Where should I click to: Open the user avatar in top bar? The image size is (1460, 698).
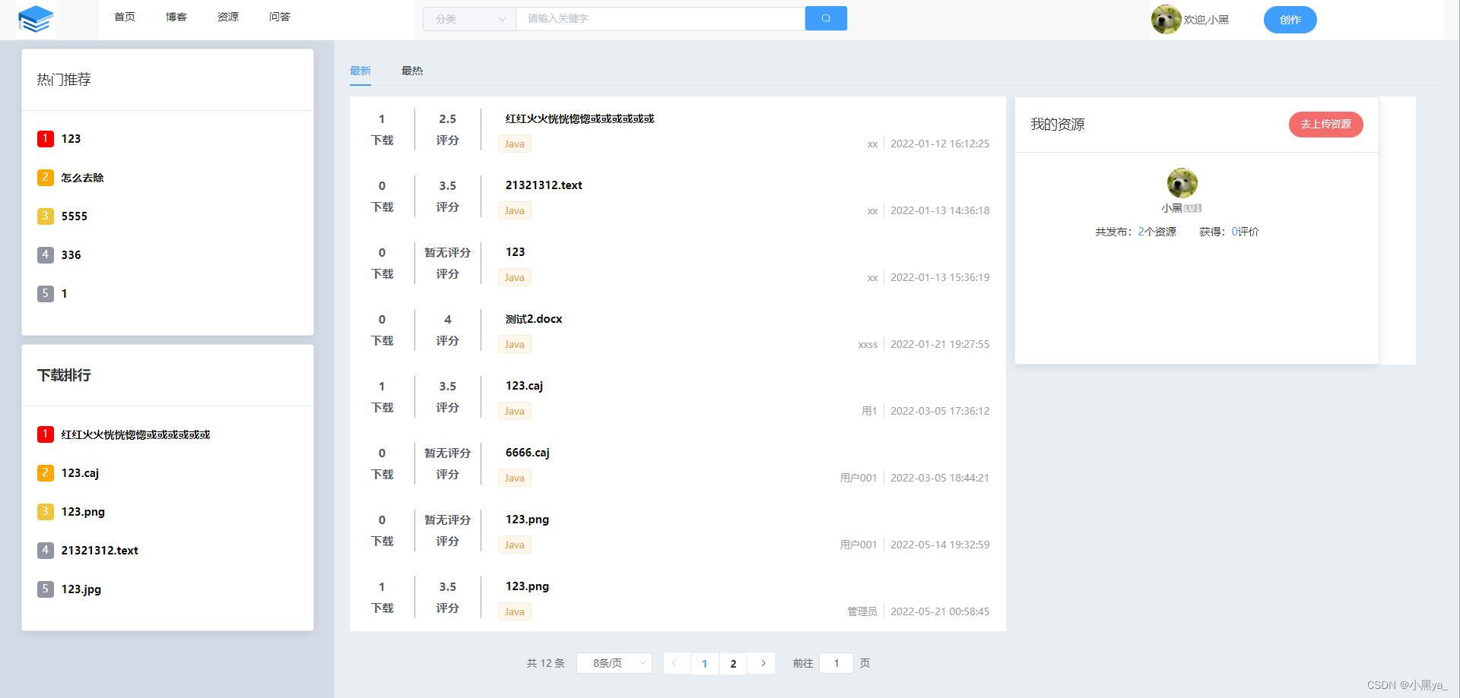point(1166,20)
